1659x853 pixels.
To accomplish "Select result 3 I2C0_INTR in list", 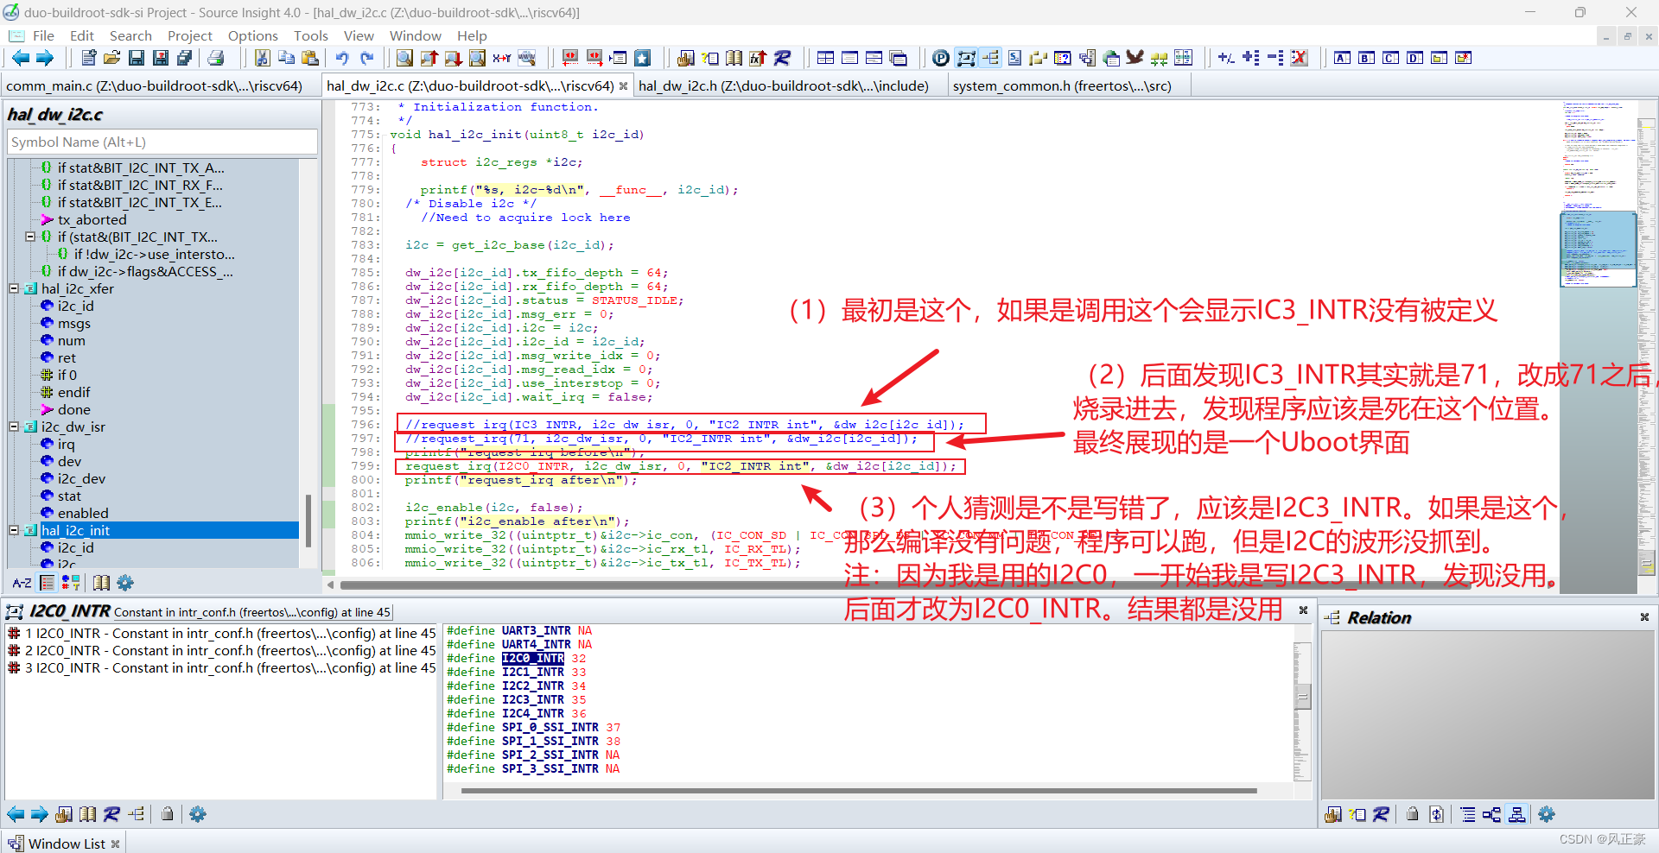I will click(222, 668).
